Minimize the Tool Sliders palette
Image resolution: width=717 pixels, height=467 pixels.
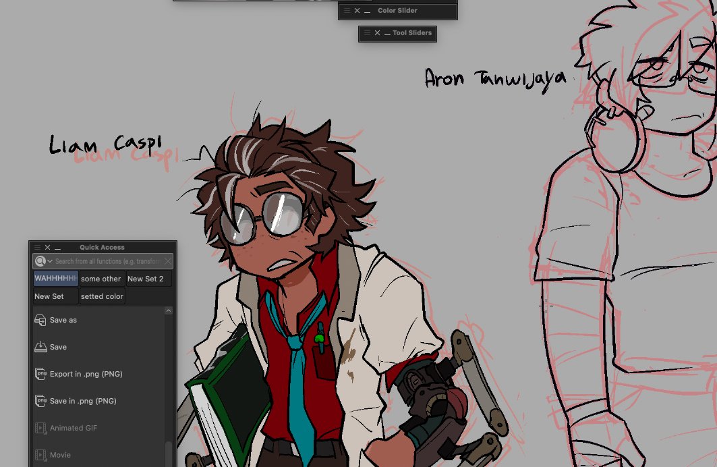click(387, 34)
